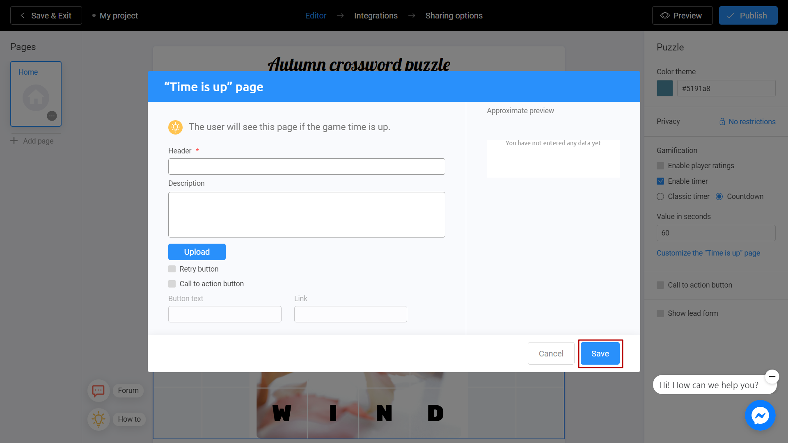This screenshot has height=443, width=788.
Task: Open Sharing options step
Action: tap(454, 16)
